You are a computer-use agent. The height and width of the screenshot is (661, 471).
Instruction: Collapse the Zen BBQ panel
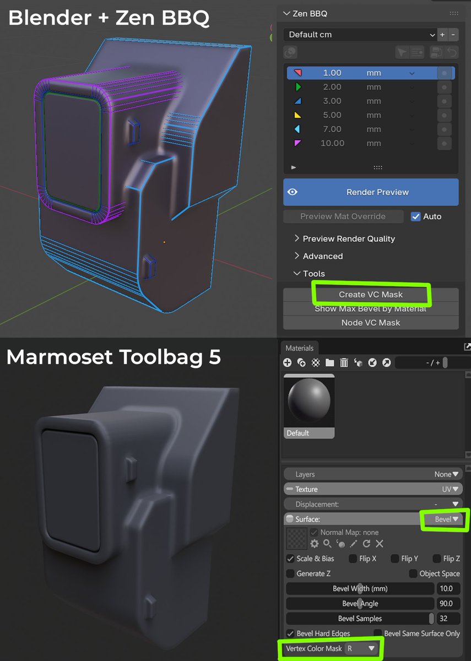click(x=286, y=13)
